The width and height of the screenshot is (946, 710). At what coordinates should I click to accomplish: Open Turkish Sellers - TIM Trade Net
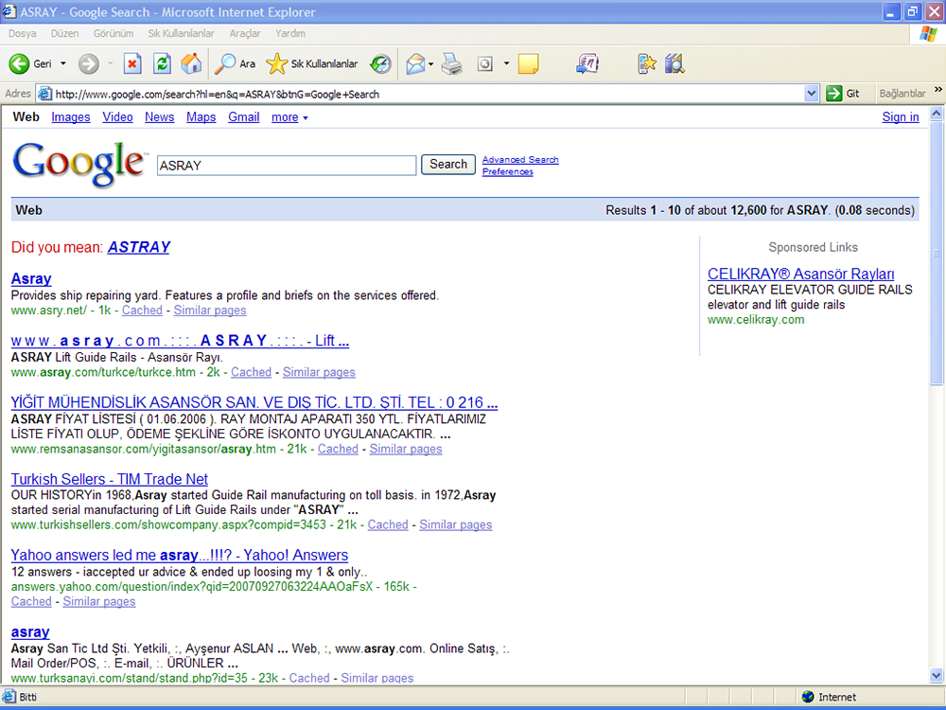click(x=109, y=479)
